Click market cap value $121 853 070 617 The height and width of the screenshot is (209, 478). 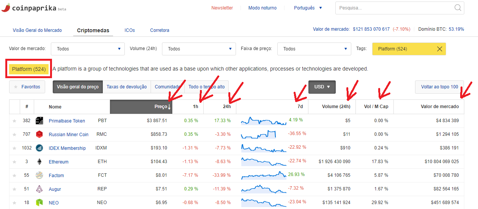pos(371,29)
